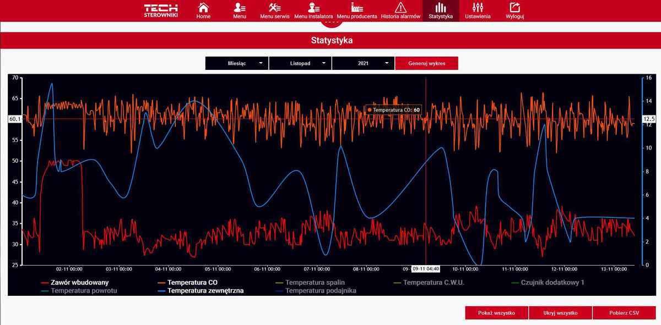
Task: Open the Menu user icon
Action: (240, 8)
